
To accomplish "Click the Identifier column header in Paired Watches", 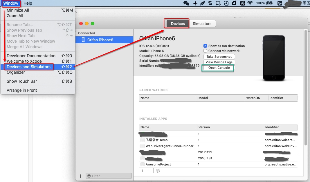I will point(283,98).
